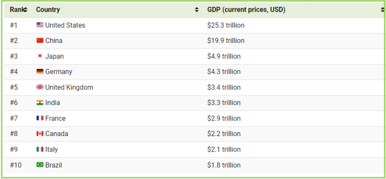Sort by GDP using sort arrows
386x179 pixels.
pos(382,10)
